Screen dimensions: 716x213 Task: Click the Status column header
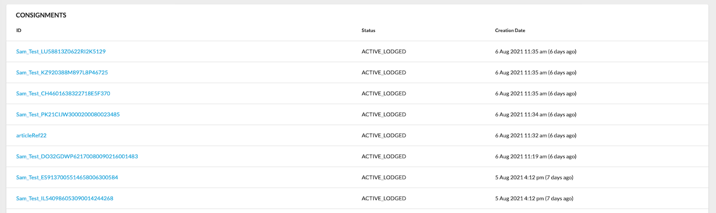click(368, 30)
